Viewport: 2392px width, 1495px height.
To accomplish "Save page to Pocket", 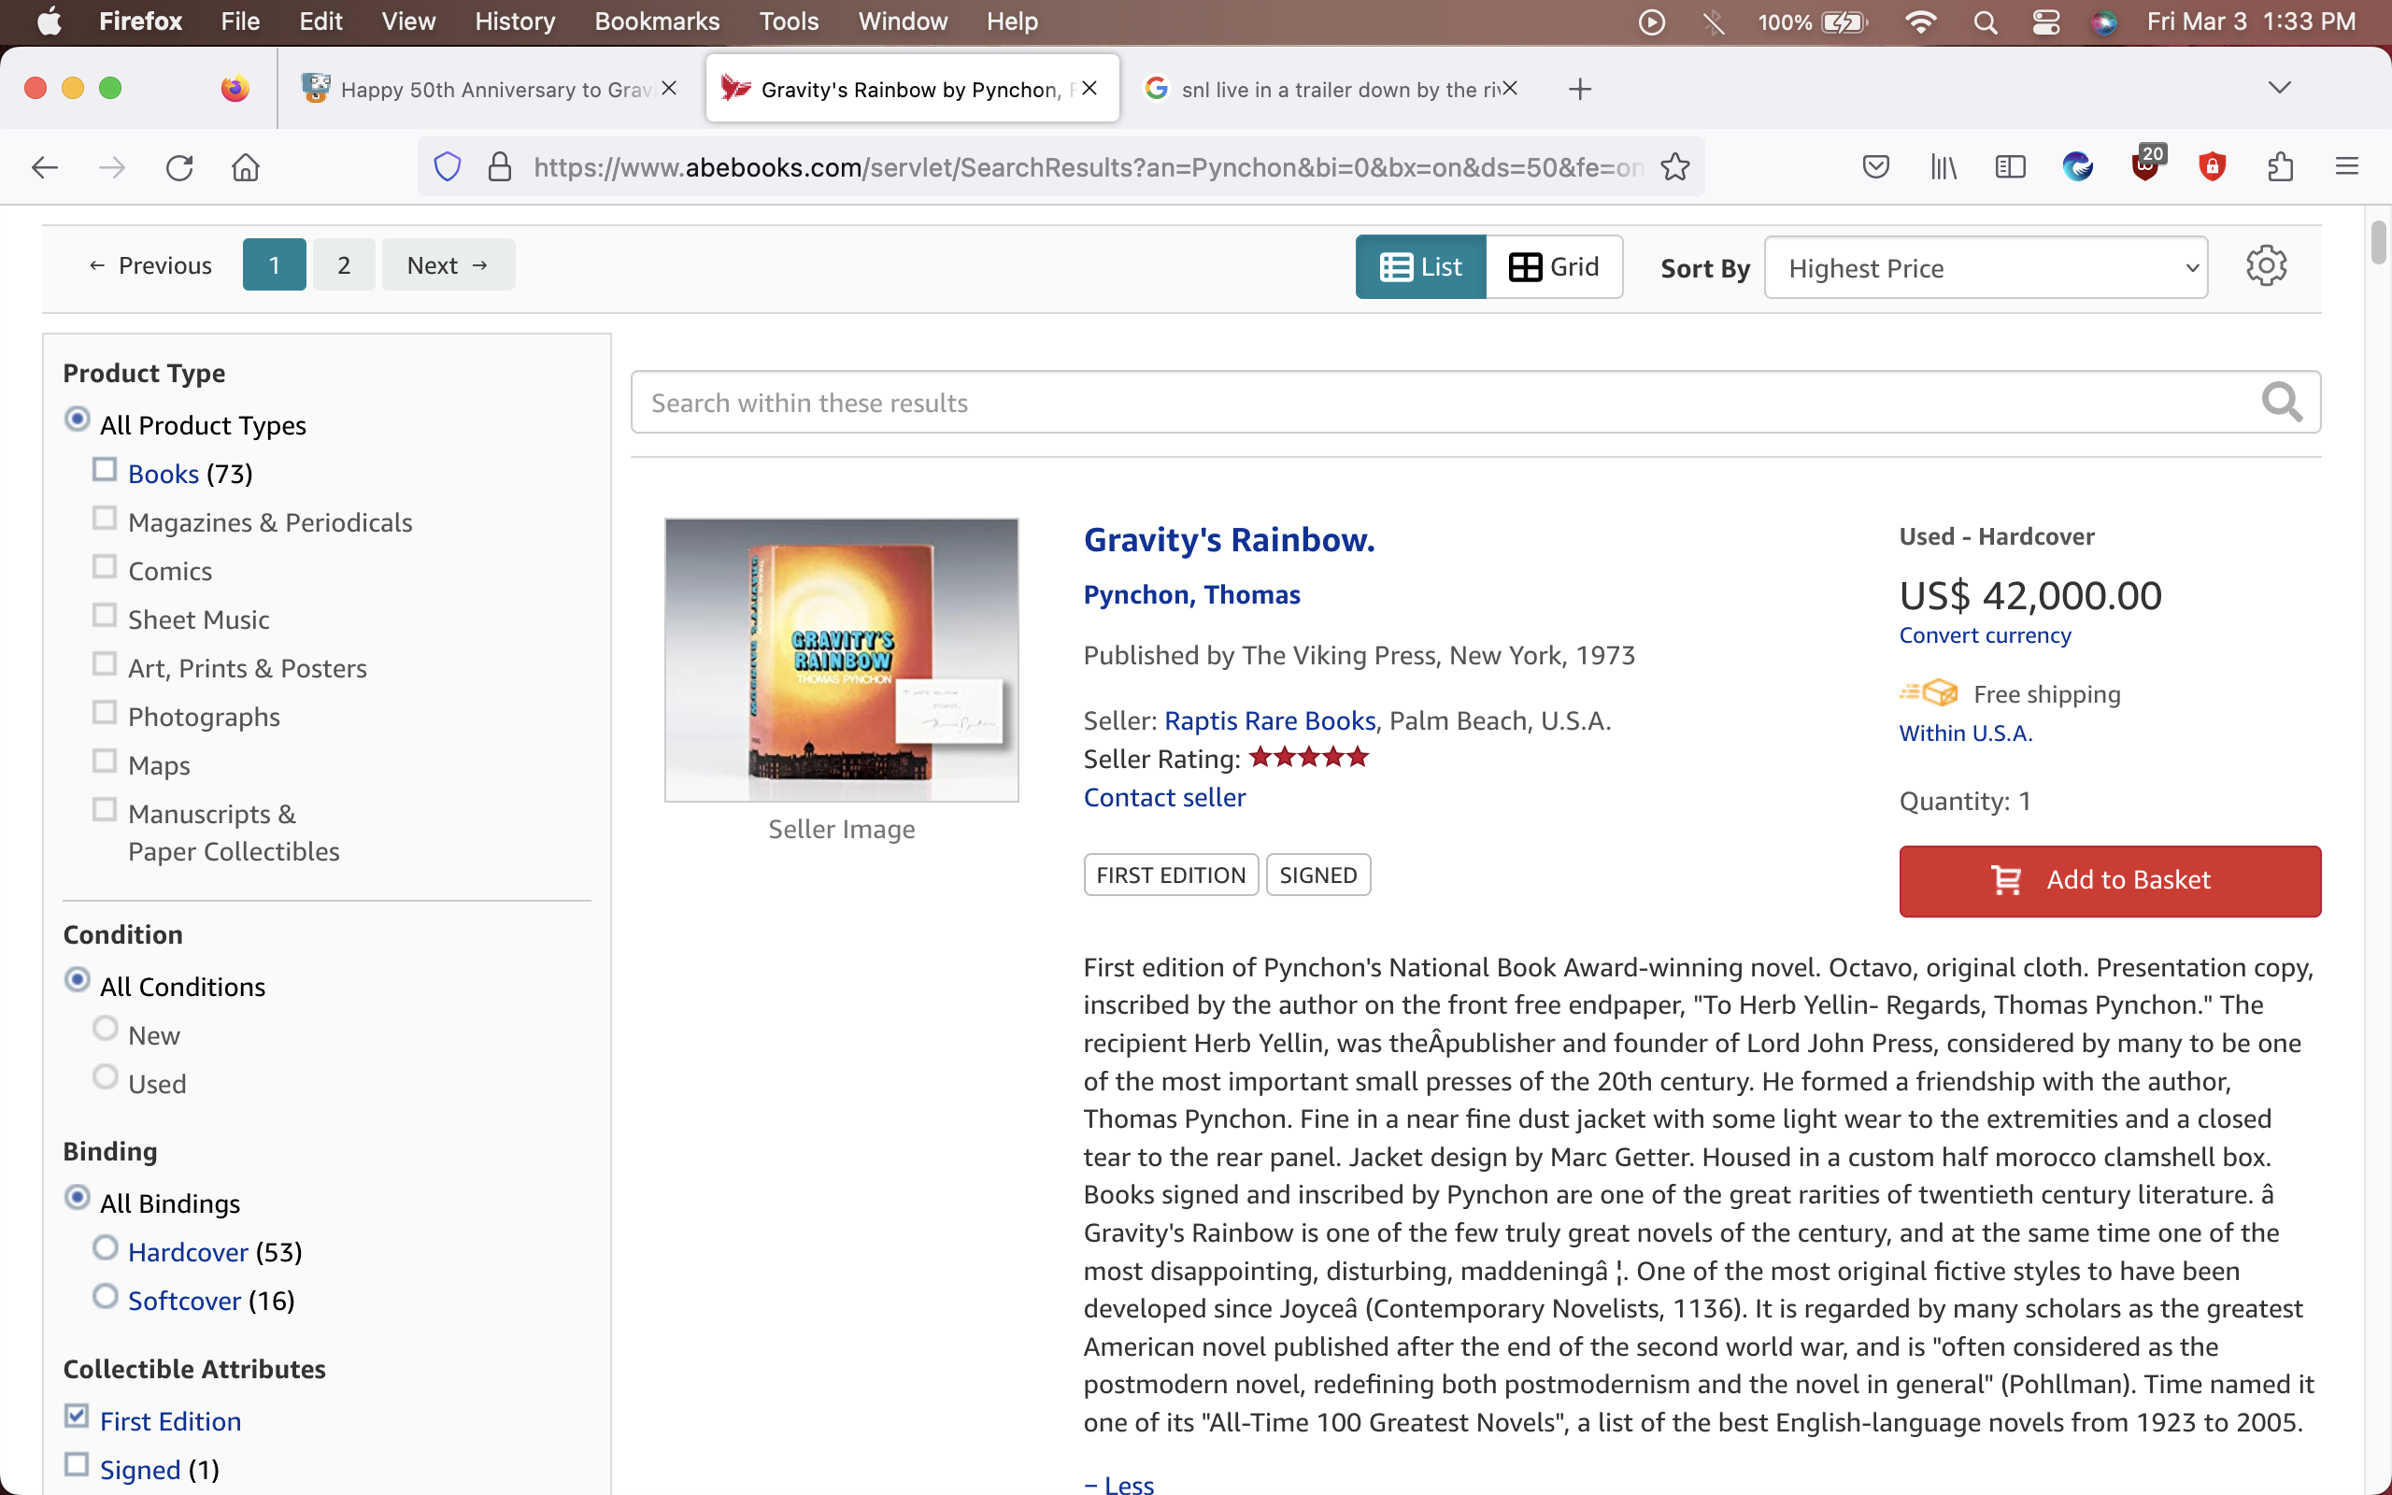I will coord(1875,167).
